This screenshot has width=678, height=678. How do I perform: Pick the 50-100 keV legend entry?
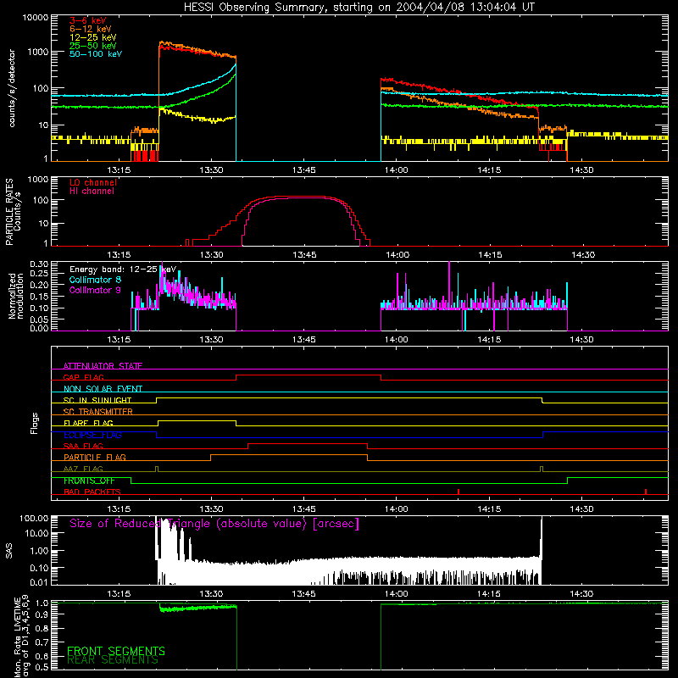tap(96, 54)
